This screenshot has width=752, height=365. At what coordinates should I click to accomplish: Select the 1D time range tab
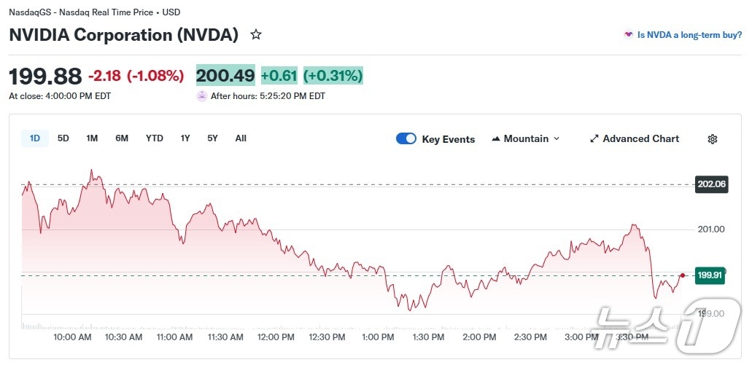(x=35, y=138)
